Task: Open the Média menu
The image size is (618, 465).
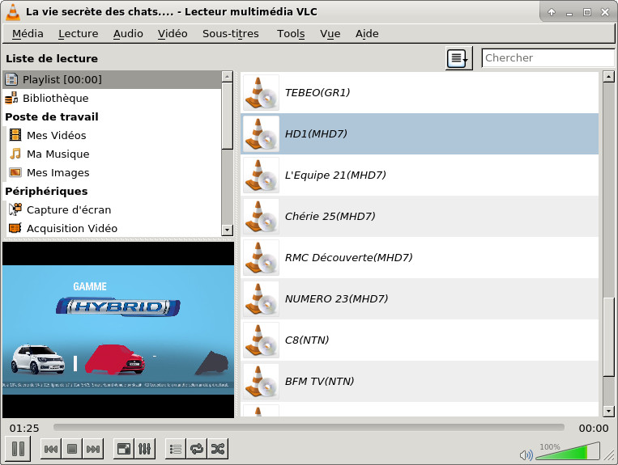Action: (28, 34)
